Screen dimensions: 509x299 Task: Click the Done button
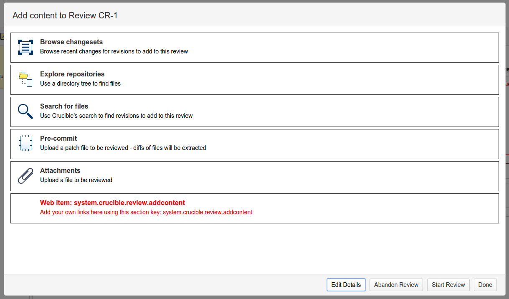pyautogui.click(x=485, y=285)
